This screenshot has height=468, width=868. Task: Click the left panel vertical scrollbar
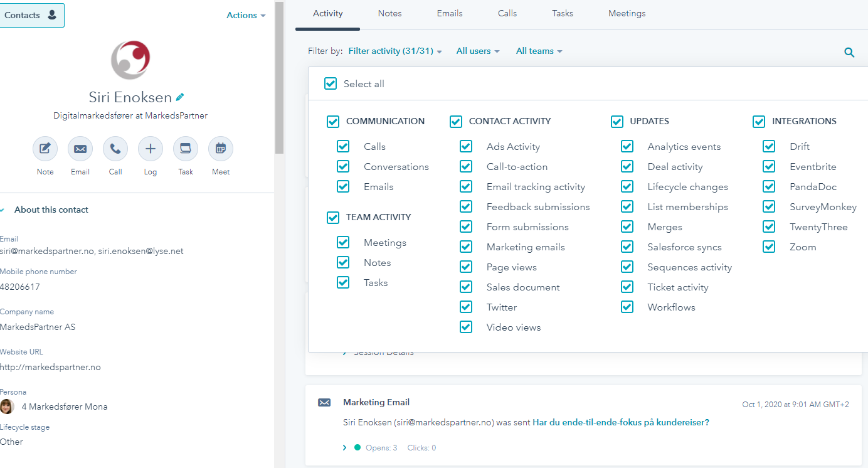[x=279, y=78]
